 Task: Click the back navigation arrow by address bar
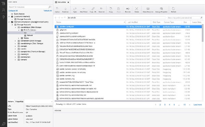point(56,18)
